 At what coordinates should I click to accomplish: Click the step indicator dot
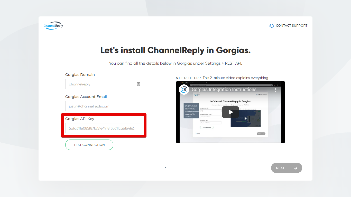[165, 168]
